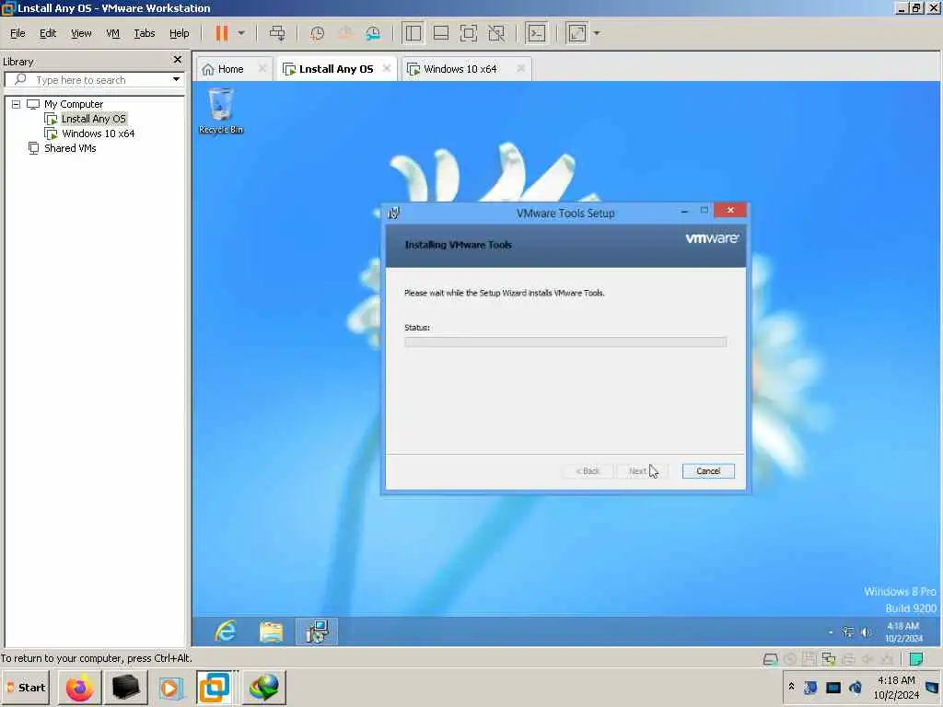Show hidden host tray icons chevron

(x=791, y=687)
